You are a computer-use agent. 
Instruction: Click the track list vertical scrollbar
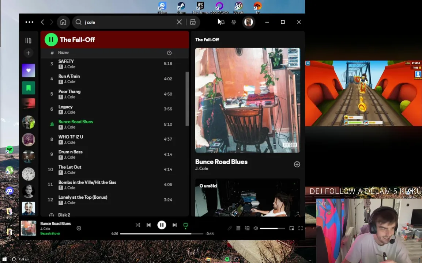point(187,98)
